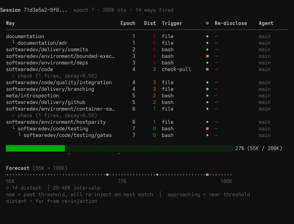Click the Epoch column header
Screen dimensions: 294x224
128,23
